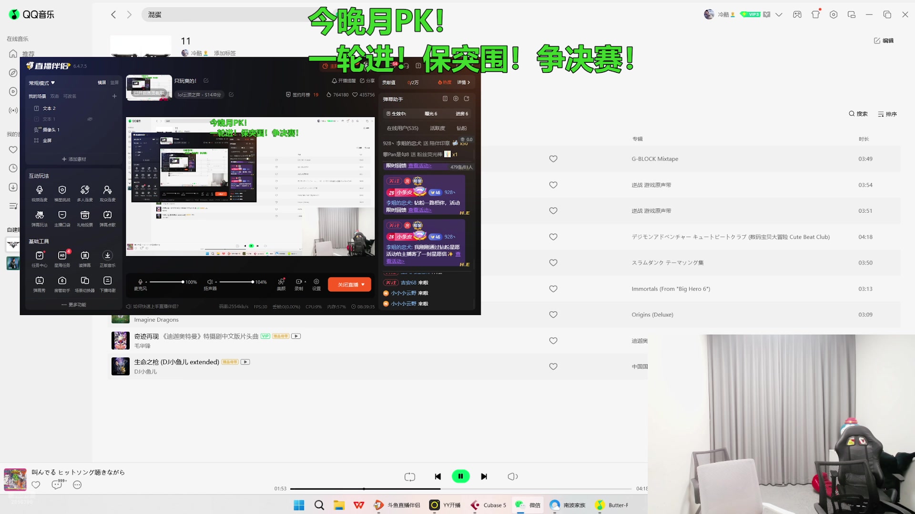
Task: Open 正版音乐 tool
Action: (x=108, y=259)
